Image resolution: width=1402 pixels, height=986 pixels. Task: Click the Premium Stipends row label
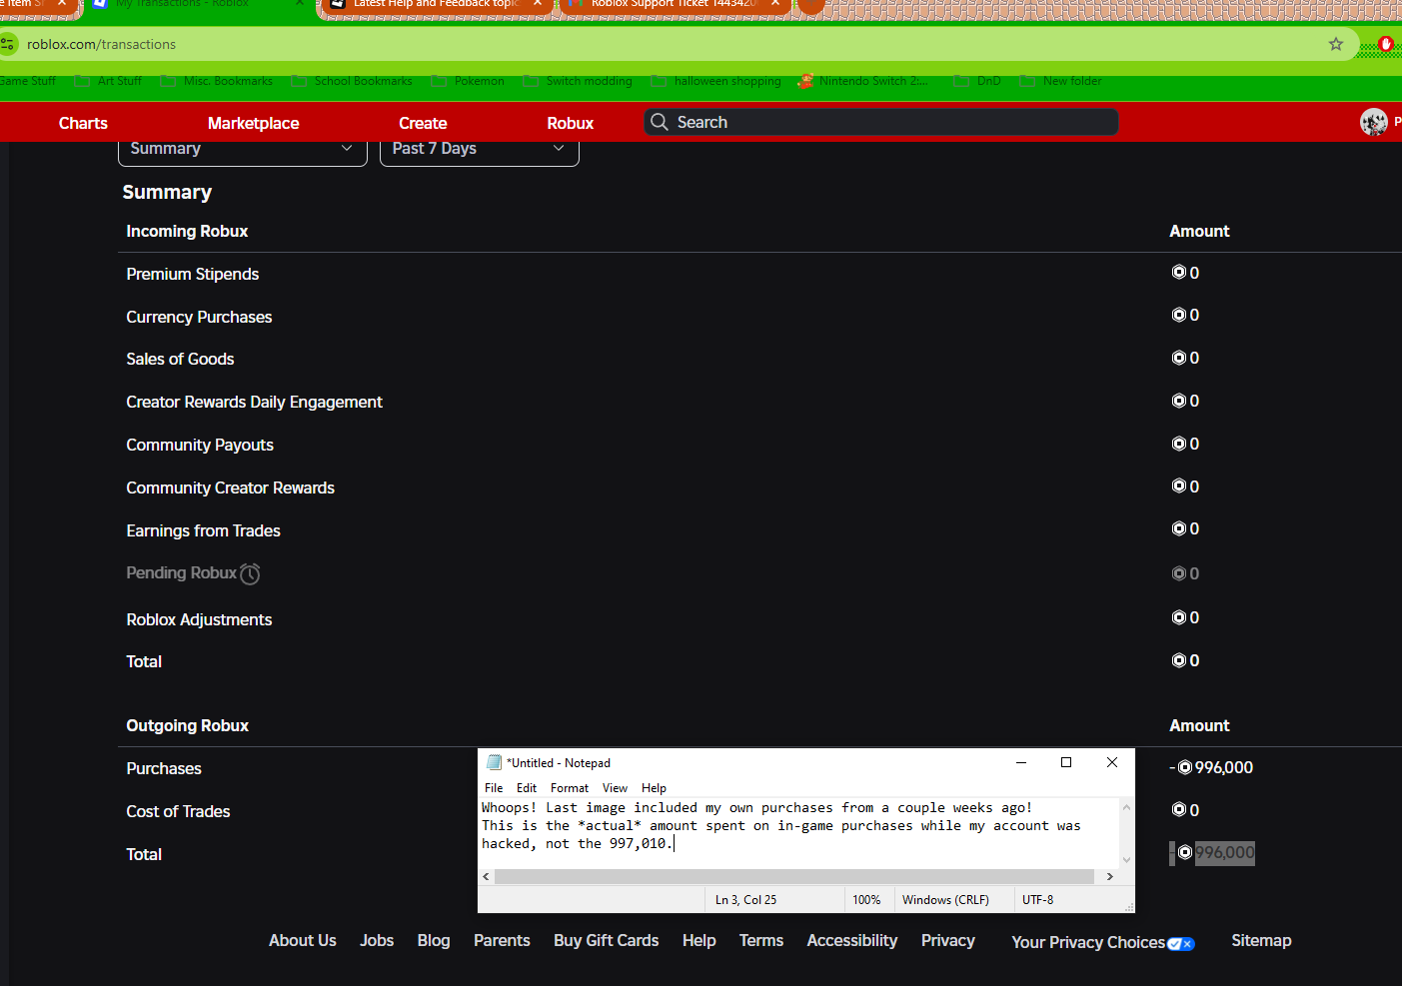point(193,274)
